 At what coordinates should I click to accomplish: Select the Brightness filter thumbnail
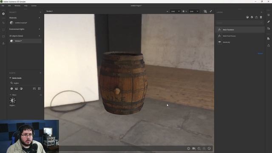click(x=13, y=100)
